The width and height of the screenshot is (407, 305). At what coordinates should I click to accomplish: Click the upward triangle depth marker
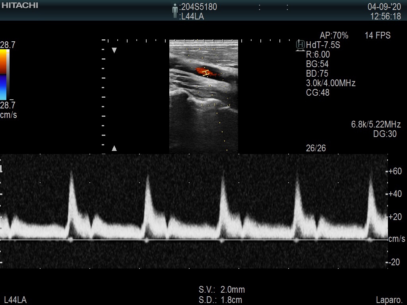114,148
